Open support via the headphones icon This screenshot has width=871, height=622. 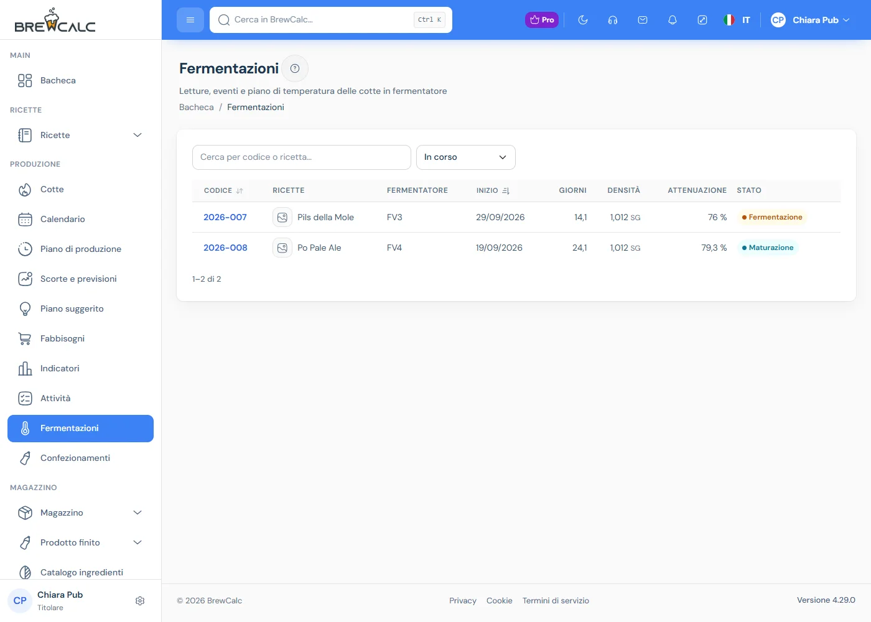[613, 20]
